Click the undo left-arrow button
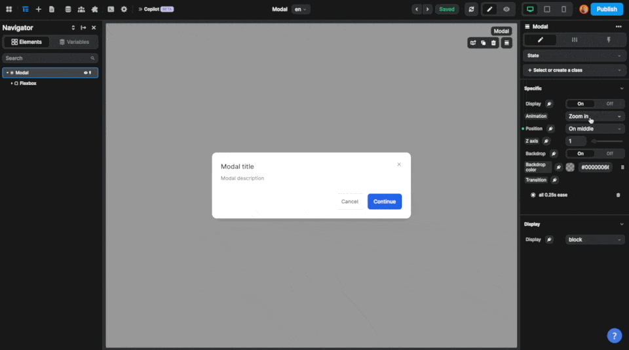 coord(417,9)
